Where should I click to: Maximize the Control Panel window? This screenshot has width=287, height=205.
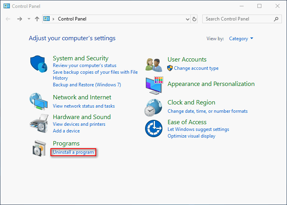(259, 6)
